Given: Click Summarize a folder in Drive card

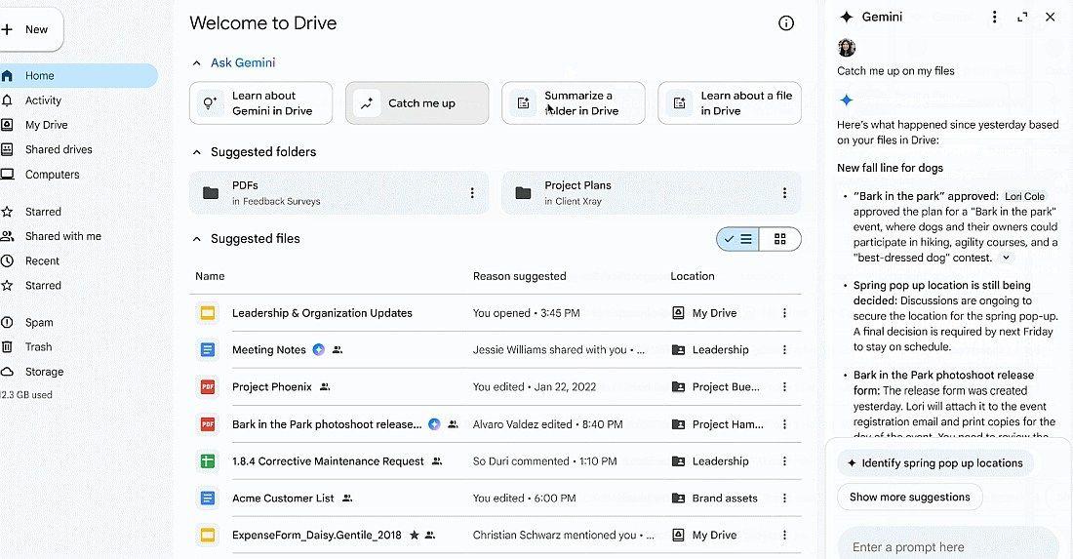Looking at the screenshot, I should (573, 103).
